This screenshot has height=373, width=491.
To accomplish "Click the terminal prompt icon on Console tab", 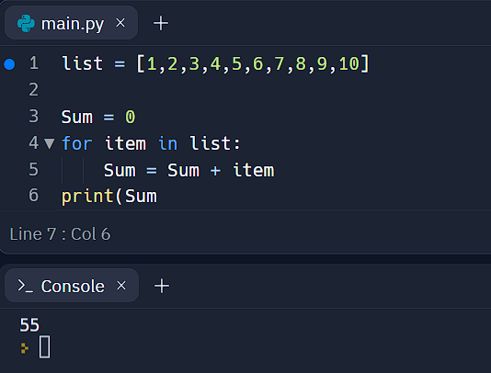I will [25, 286].
